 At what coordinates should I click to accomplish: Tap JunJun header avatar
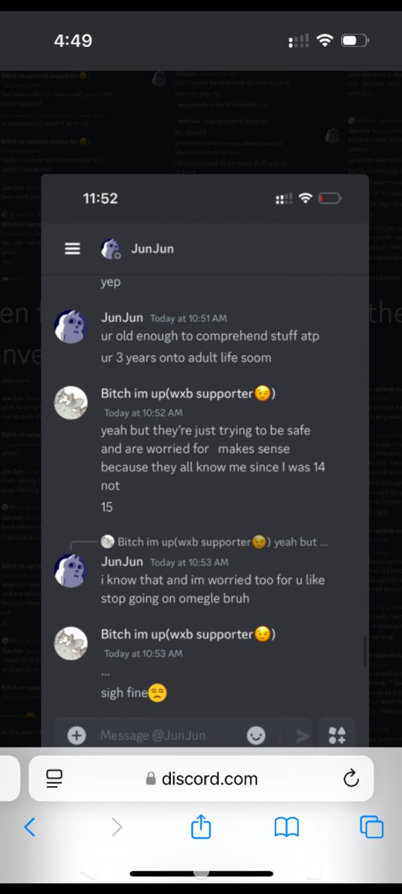(x=110, y=249)
